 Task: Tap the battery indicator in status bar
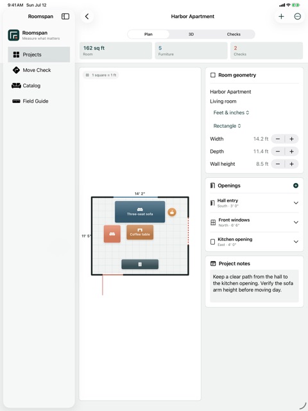[296, 5]
